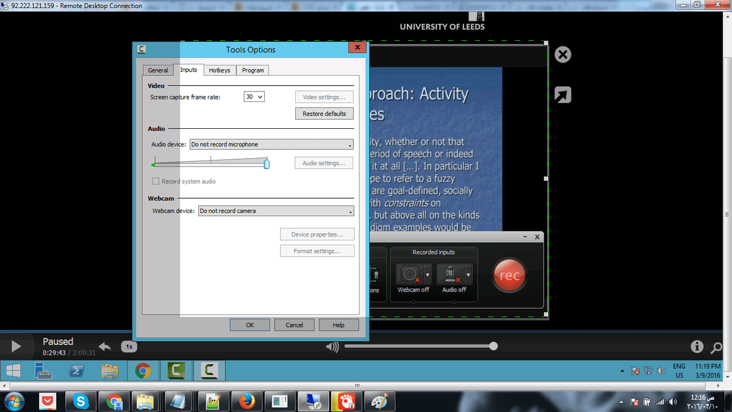Toggle the Webcam off camera icon
This screenshot has width=732, height=412.
408,274
